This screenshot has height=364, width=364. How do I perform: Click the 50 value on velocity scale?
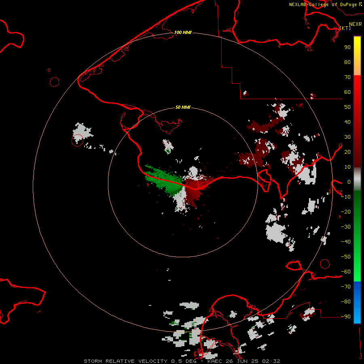coord(347,107)
